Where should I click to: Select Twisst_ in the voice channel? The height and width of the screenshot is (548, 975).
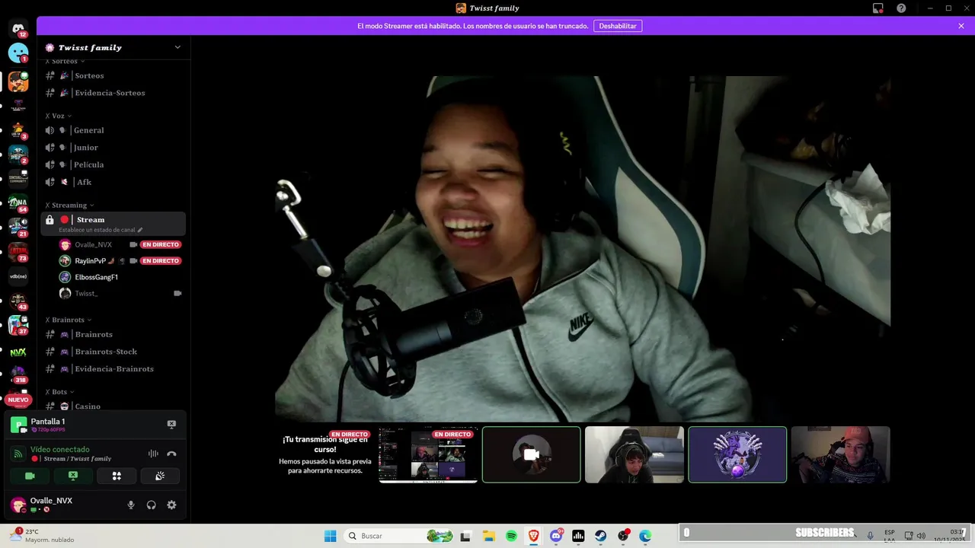point(120,293)
